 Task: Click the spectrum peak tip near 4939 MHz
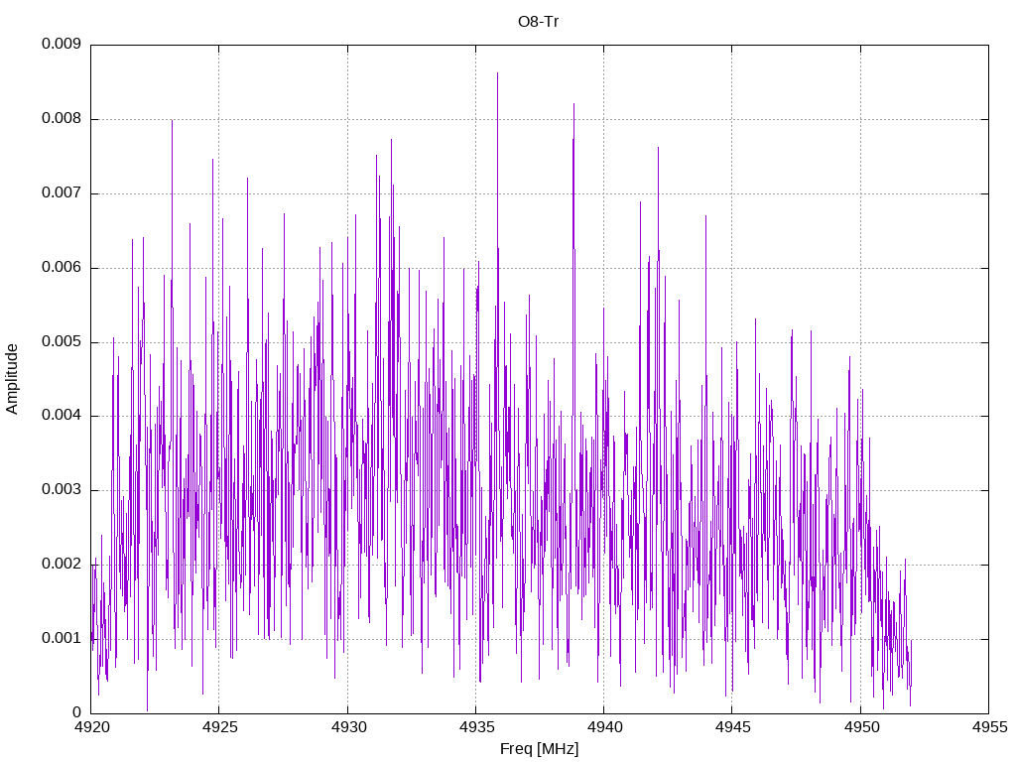(x=573, y=105)
